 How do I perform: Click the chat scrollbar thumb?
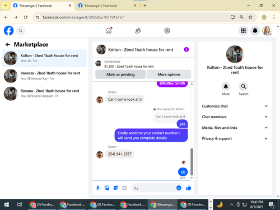[192, 162]
